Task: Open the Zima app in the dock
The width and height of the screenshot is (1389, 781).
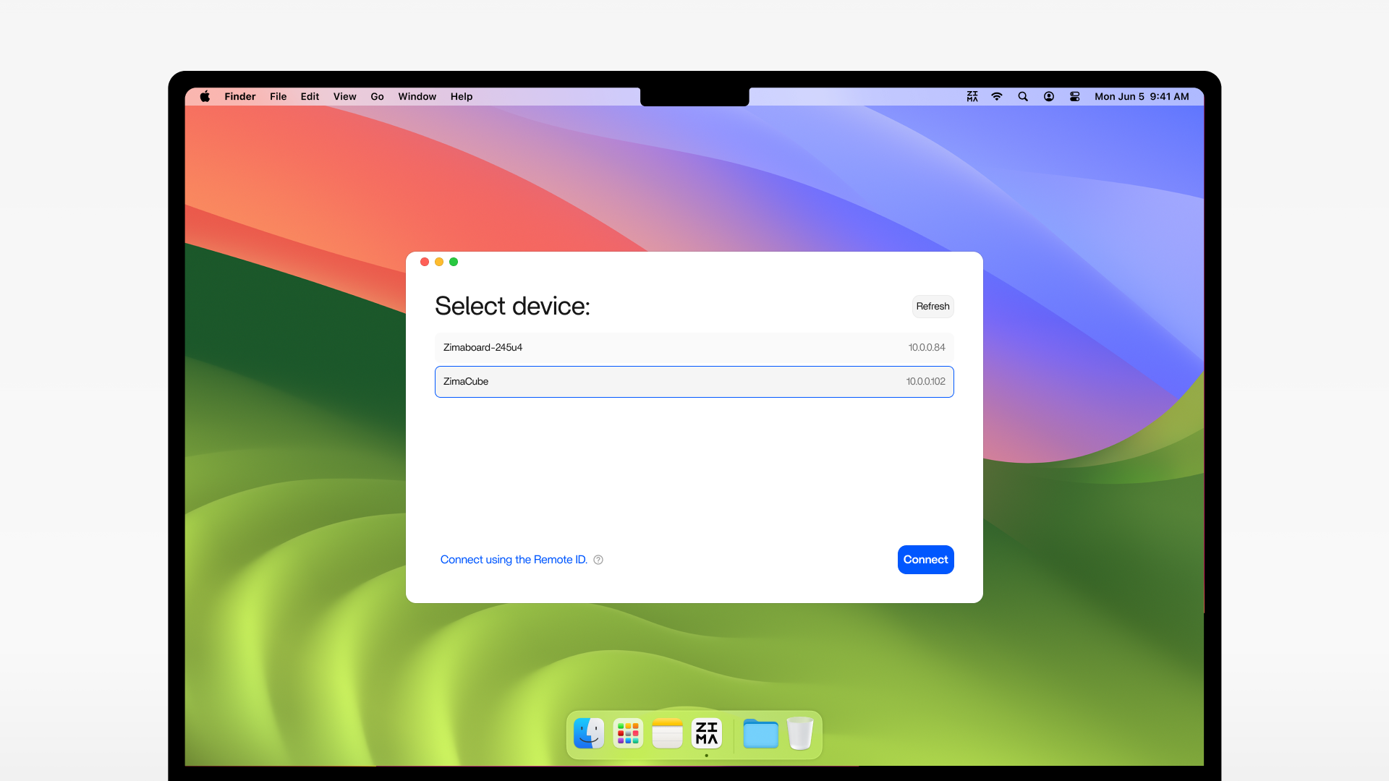Action: 706,733
